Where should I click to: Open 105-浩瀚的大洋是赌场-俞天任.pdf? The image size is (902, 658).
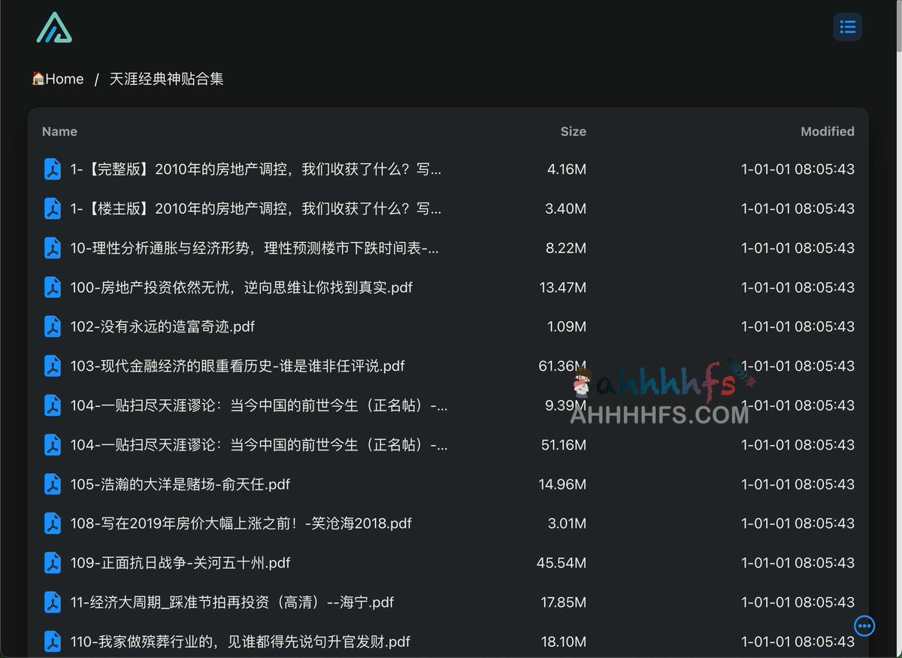(x=180, y=484)
